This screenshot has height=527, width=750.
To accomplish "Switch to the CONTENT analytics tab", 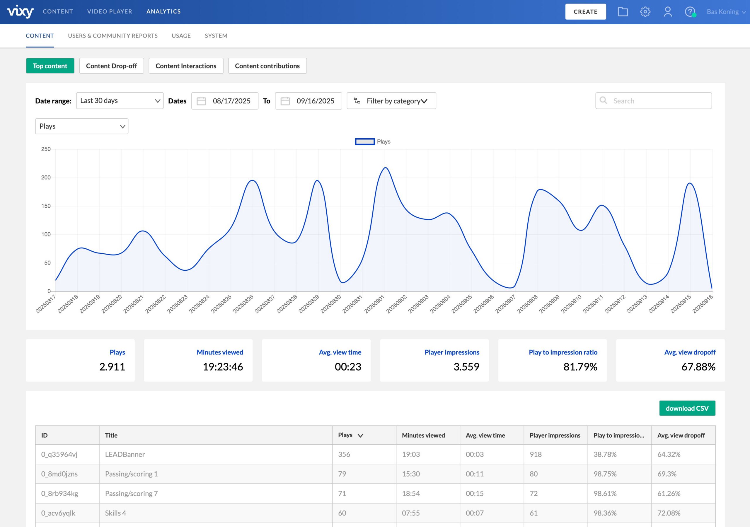I will point(40,36).
